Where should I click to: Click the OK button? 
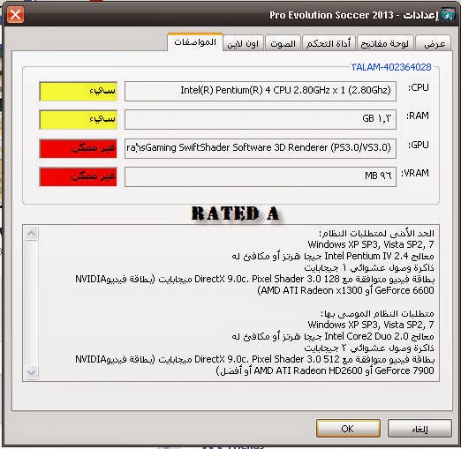pos(348,429)
